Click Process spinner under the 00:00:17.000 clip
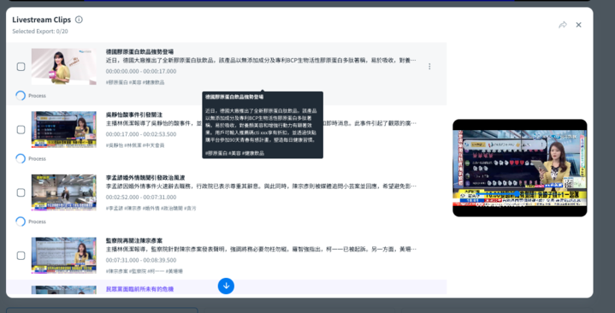The image size is (615, 313). [21, 158]
